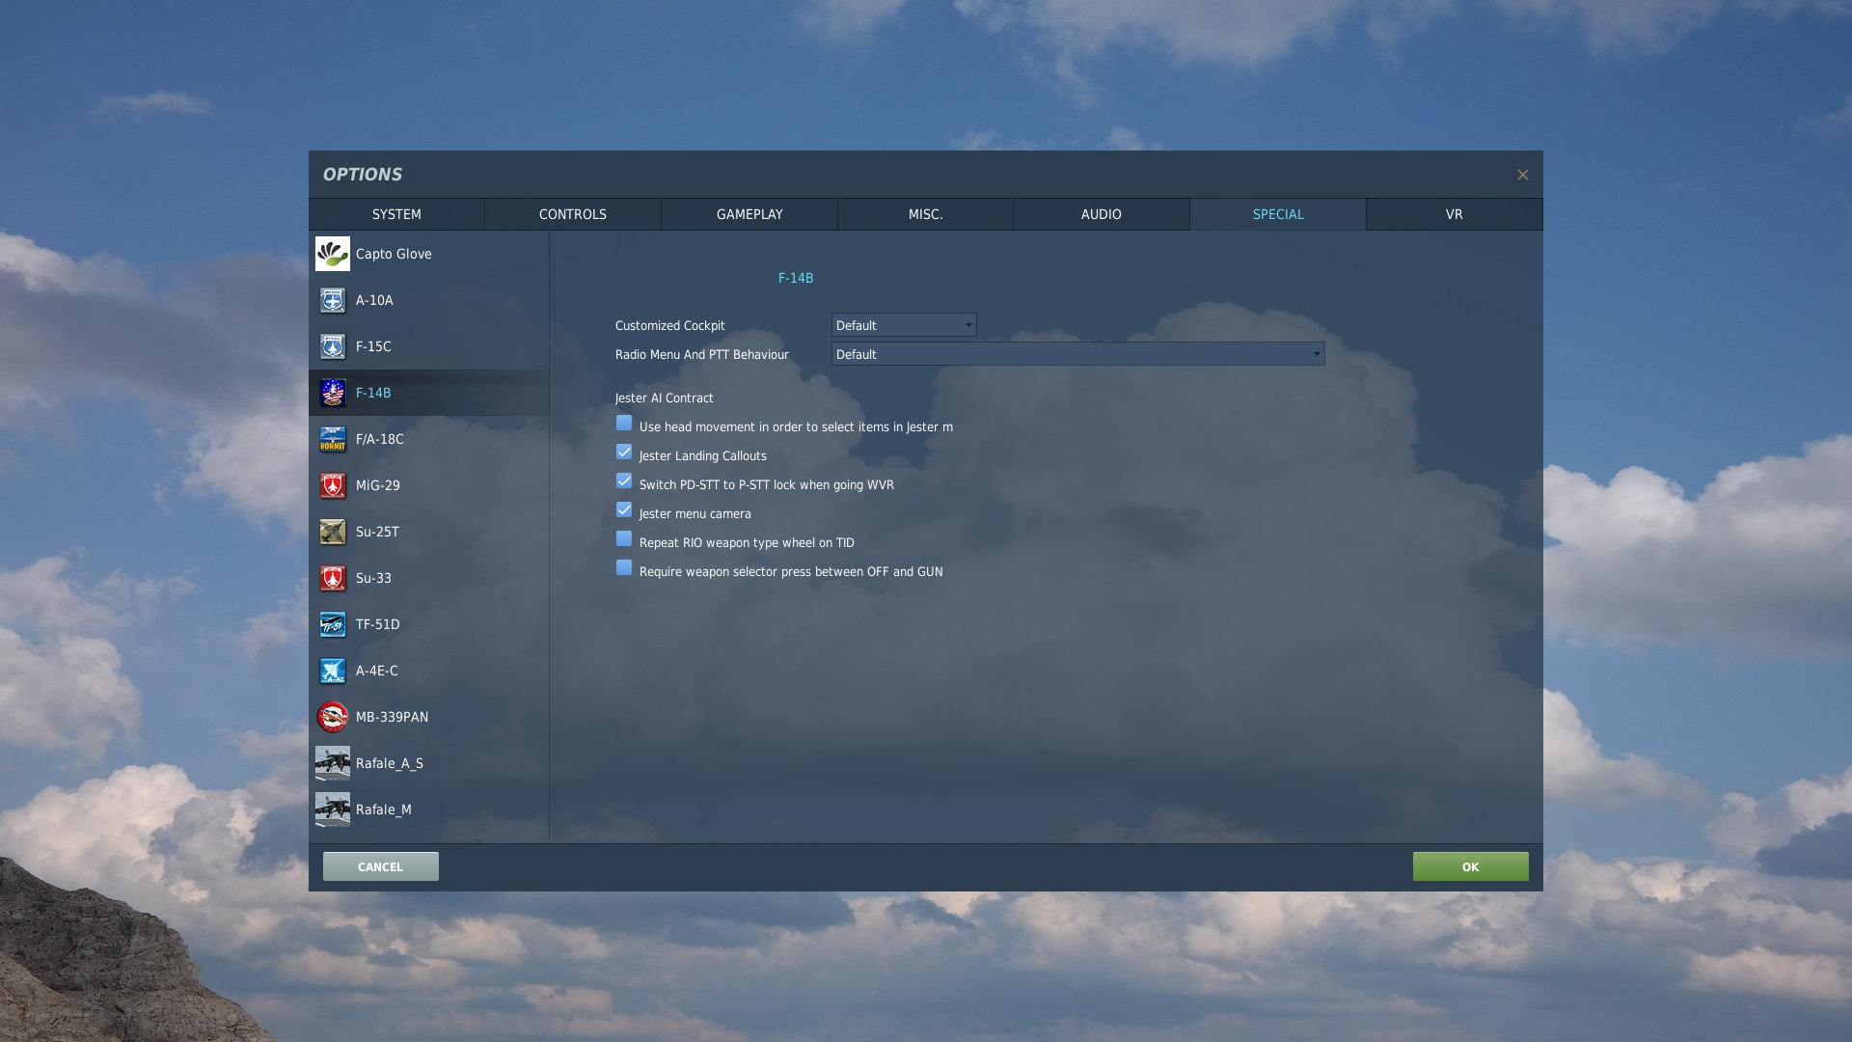Viewport: 1852px width, 1042px height.
Task: Disable Jester menu camera option
Action: (624, 510)
